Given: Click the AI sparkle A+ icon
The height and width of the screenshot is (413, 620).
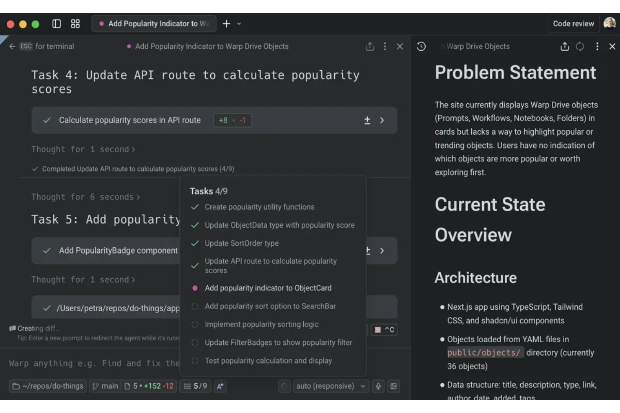Looking at the screenshot, I should tap(220, 386).
